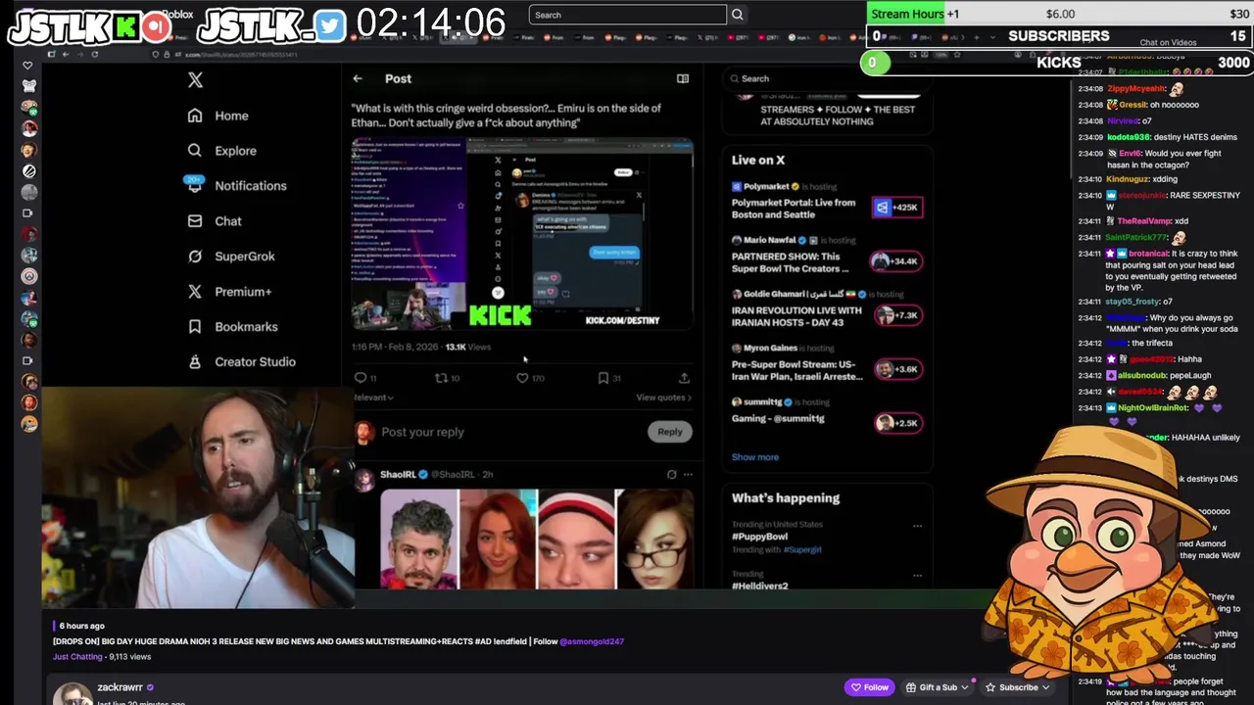Viewport: 1254px width, 705px height.
Task: Open the zackrawrr channel name
Action: pos(120,687)
